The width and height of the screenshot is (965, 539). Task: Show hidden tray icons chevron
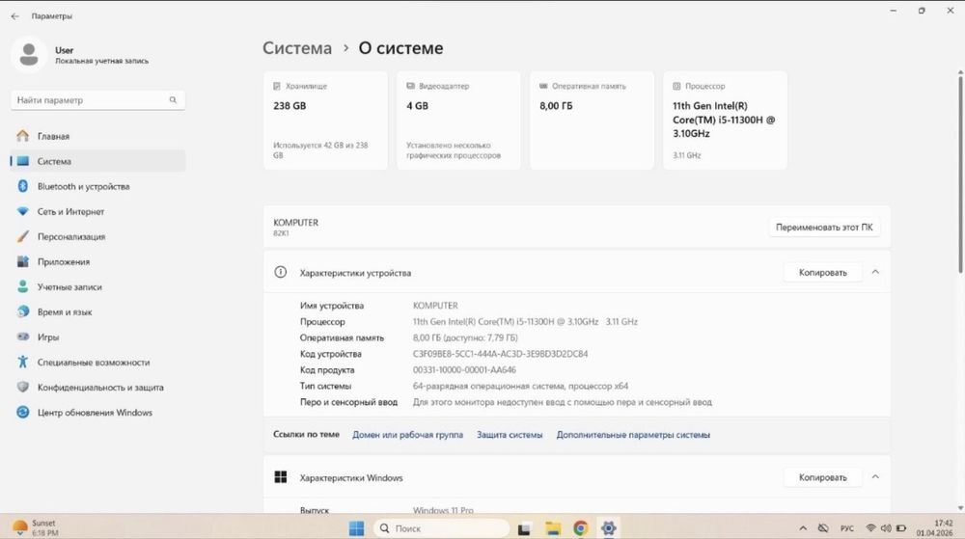tap(803, 528)
